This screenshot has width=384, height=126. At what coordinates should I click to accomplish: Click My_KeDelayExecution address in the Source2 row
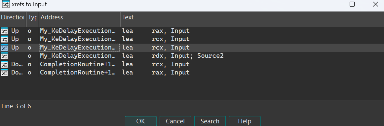point(78,56)
